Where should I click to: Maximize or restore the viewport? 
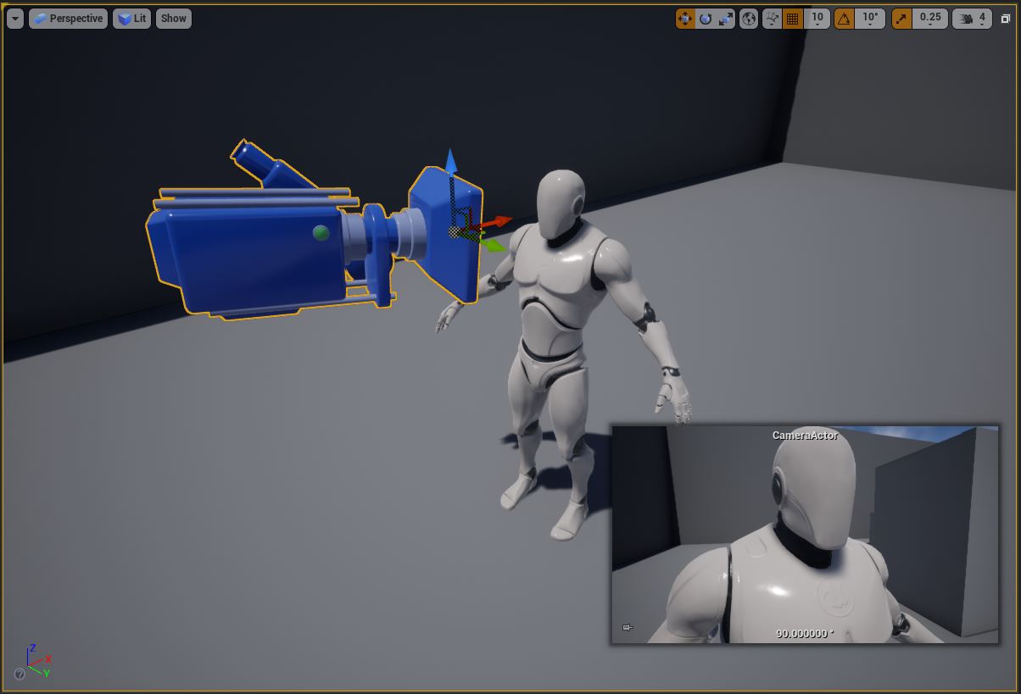point(1006,19)
